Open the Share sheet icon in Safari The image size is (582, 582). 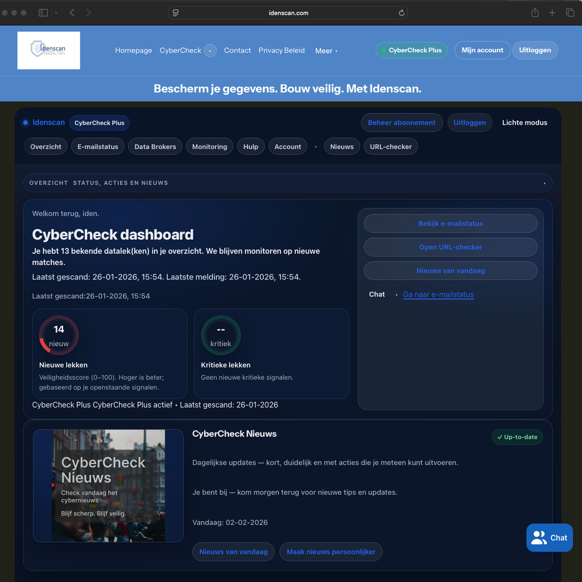pos(534,12)
